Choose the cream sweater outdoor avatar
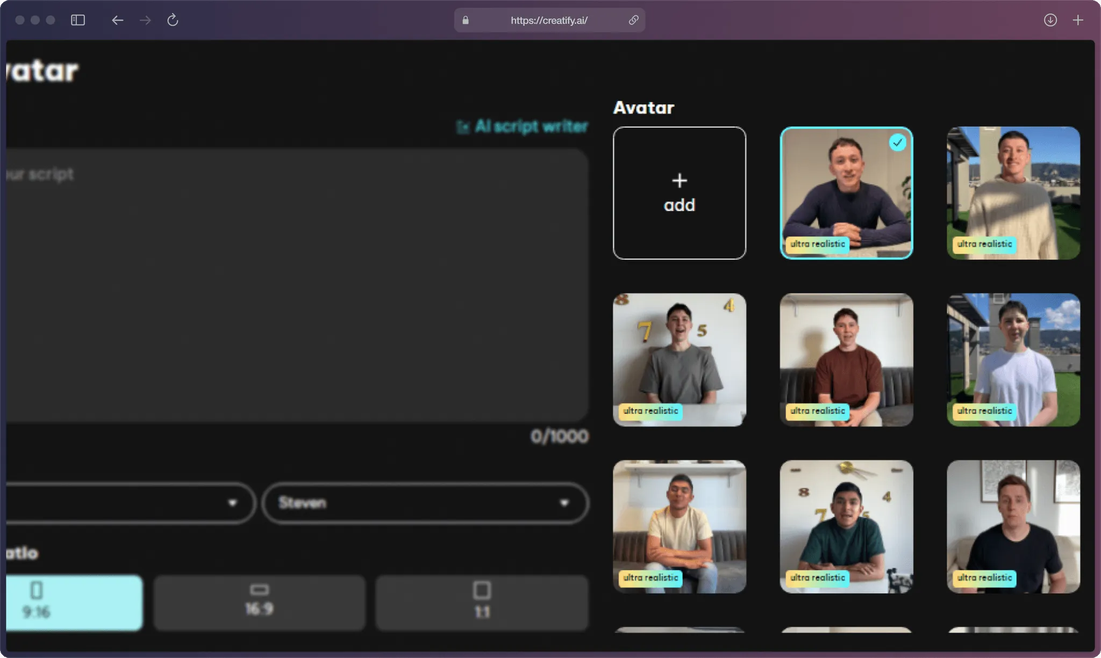1101x658 pixels. tap(1013, 193)
